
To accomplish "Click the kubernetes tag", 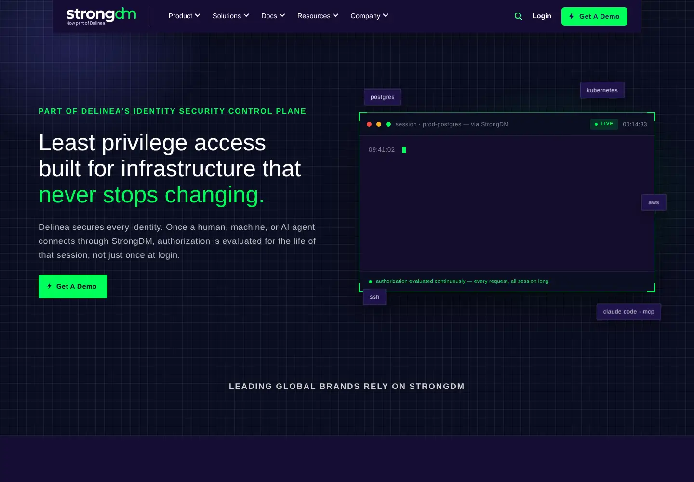I will [602, 90].
